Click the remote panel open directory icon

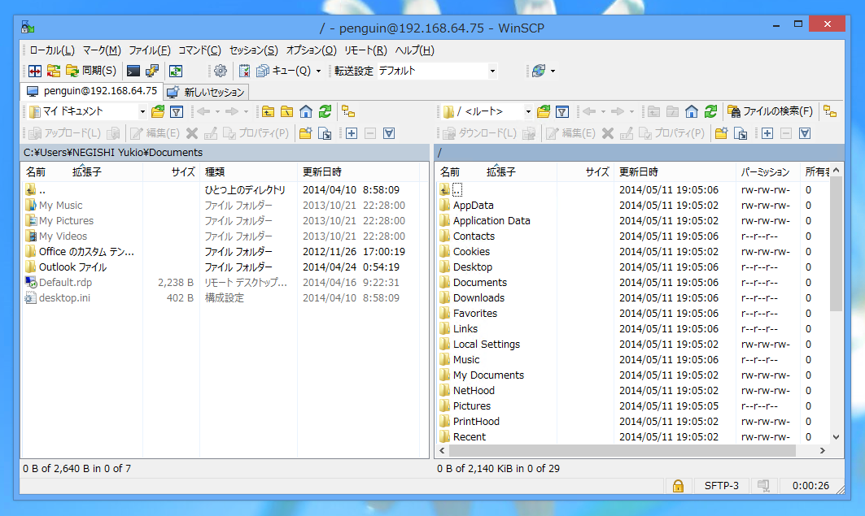[544, 112]
